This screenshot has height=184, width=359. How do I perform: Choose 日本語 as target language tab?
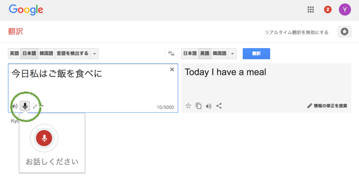[x=190, y=53]
